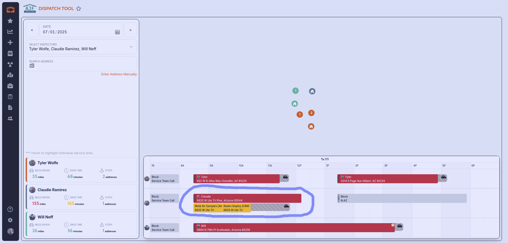Screen dimensions: 508x243
Task: Open the help question mark icon
Action: (x=10, y=209)
